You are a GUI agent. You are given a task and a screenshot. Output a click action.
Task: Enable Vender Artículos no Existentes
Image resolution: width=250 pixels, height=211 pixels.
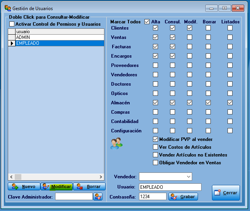click(155, 155)
